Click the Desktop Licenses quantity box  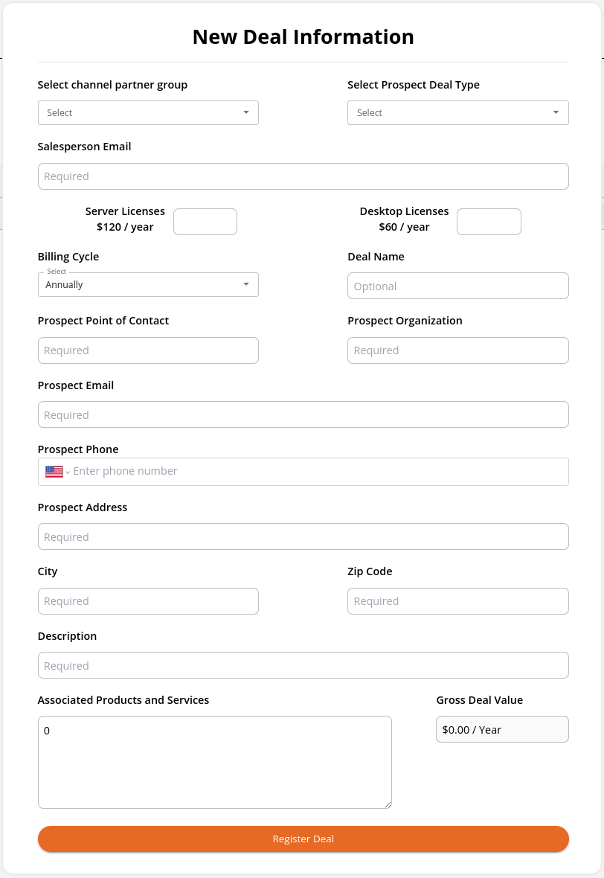pyautogui.click(x=489, y=222)
